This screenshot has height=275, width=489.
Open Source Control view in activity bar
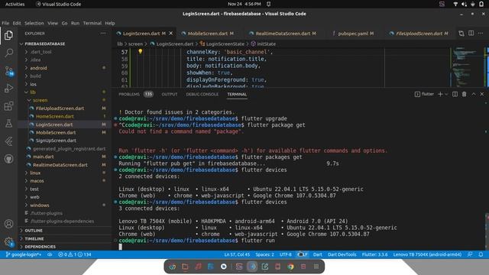pos(8,71)
